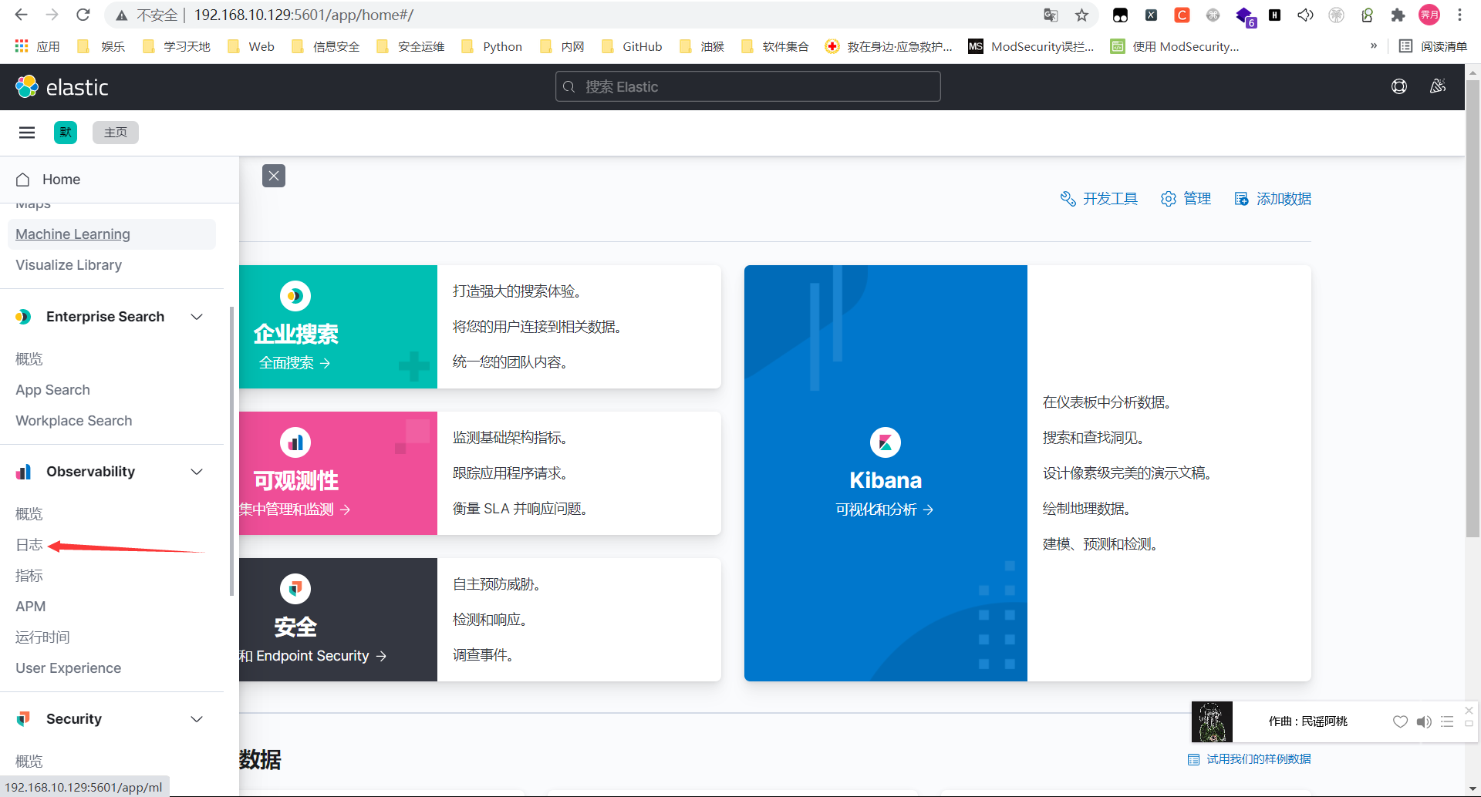The height and width of the screenshot is (797, 1481).
Task: Close the side navigation with X button
Action: [x=274, y=176]
